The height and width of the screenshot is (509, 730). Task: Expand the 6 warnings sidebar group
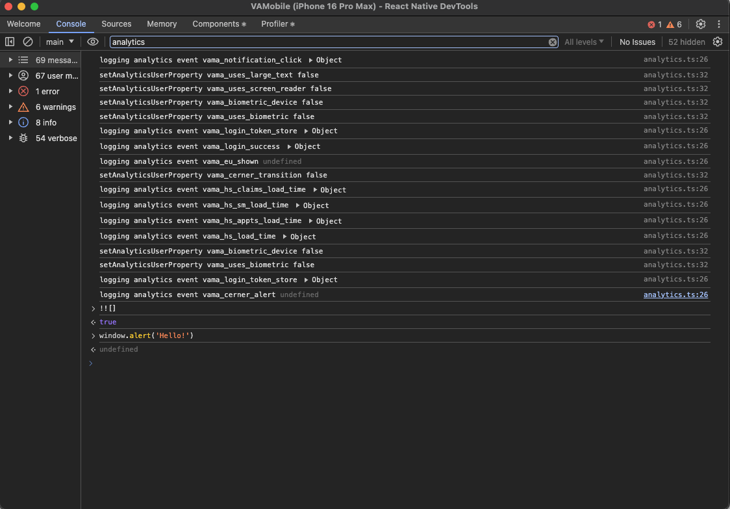pos(10,107)
